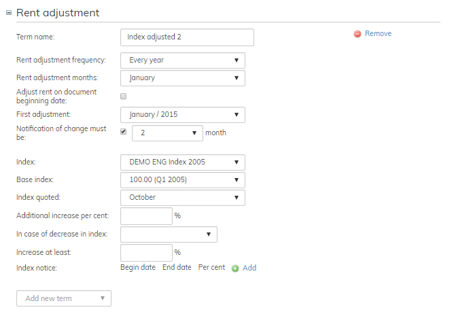Image resolution: width=452 pixels, height=314 pixels.
Task: Click the green Add plus icon
Action: [x=235, y=268]
